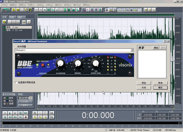Click the 预览 preview button
183x132 pixels.
pos(144,83)
